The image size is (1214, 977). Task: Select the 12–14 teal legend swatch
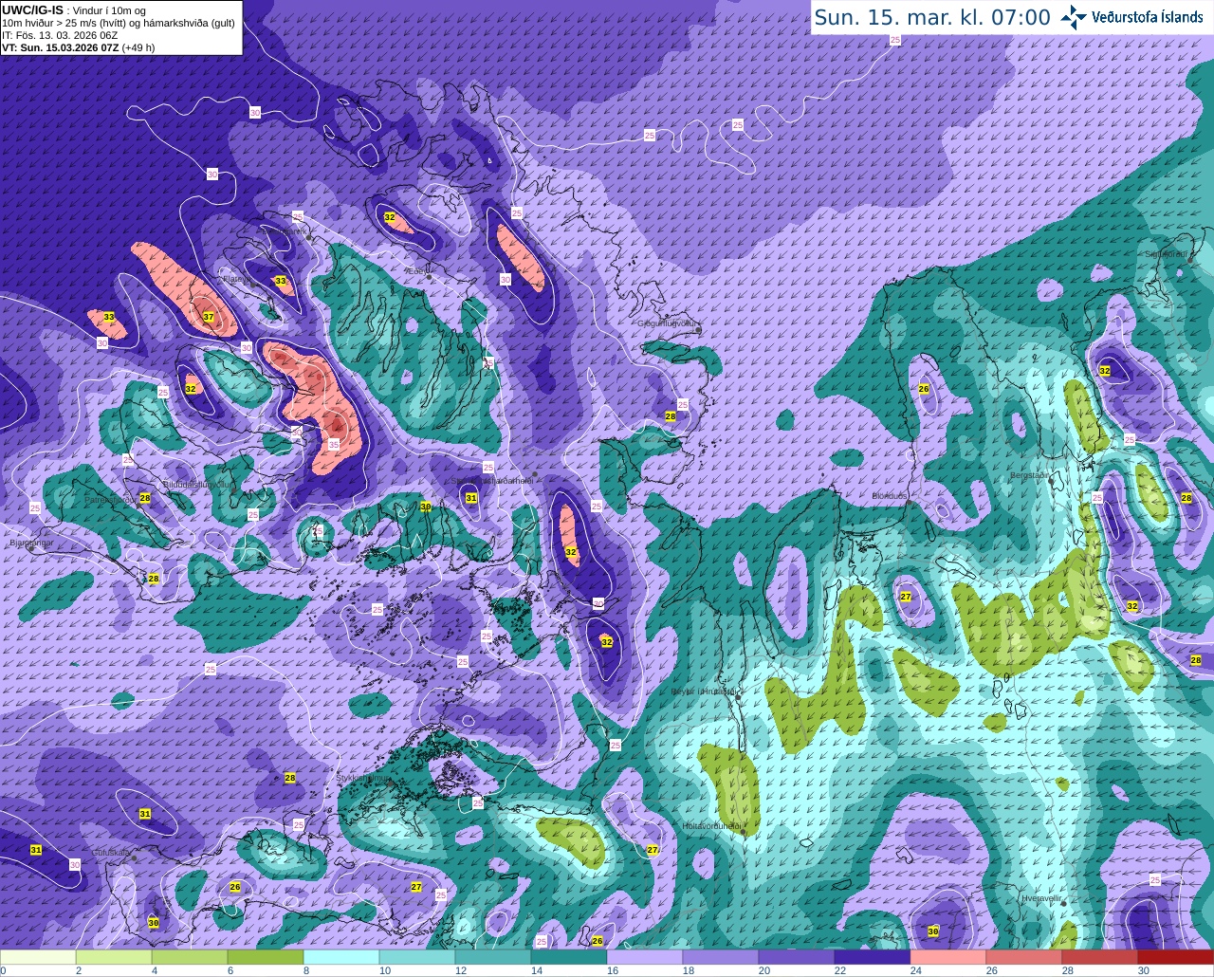point(493,957)
